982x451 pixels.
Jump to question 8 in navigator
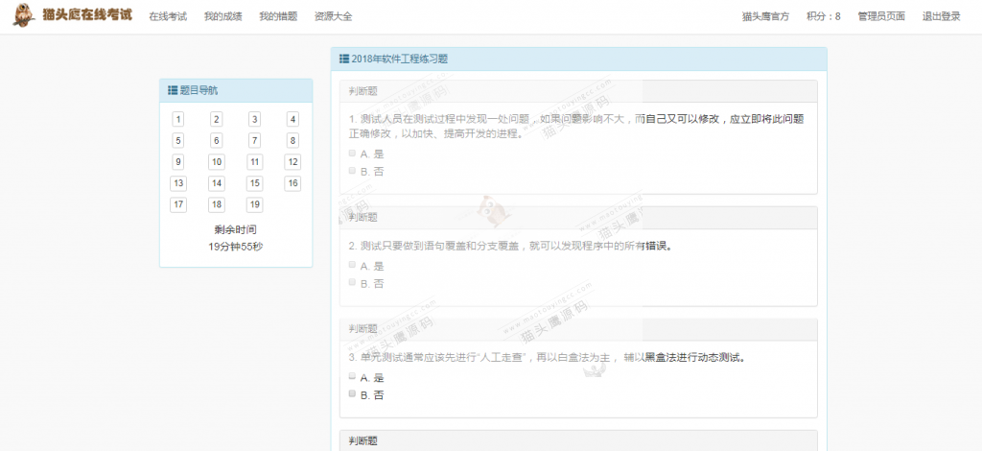(292, 140)
